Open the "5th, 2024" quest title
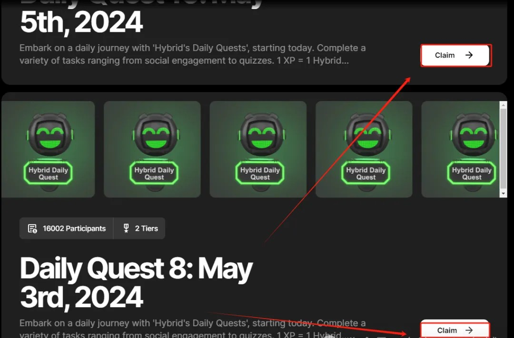 (81, 22)
